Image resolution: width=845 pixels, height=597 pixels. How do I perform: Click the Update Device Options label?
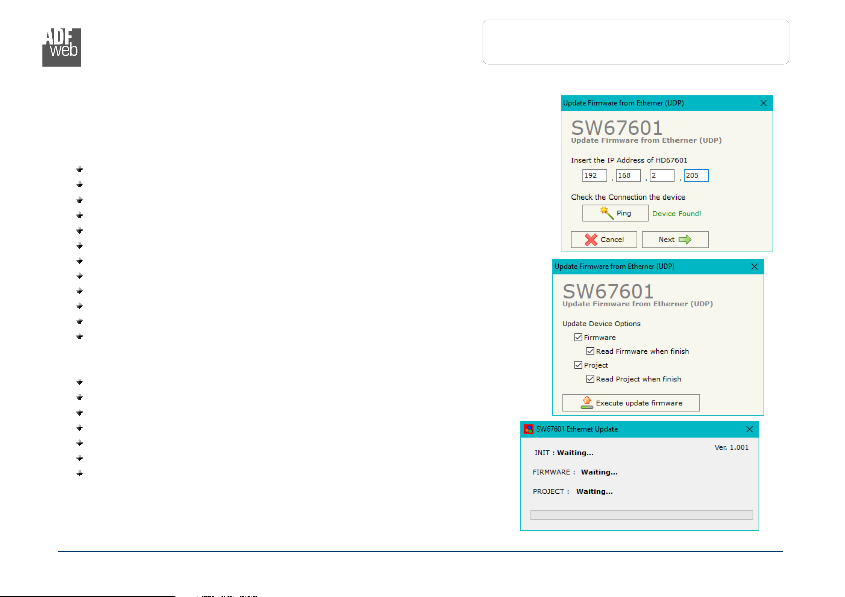pos(601,324)
